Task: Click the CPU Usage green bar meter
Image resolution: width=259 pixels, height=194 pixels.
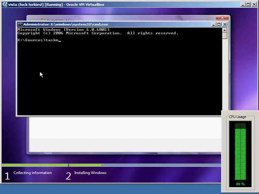Action: pos(240,152)
